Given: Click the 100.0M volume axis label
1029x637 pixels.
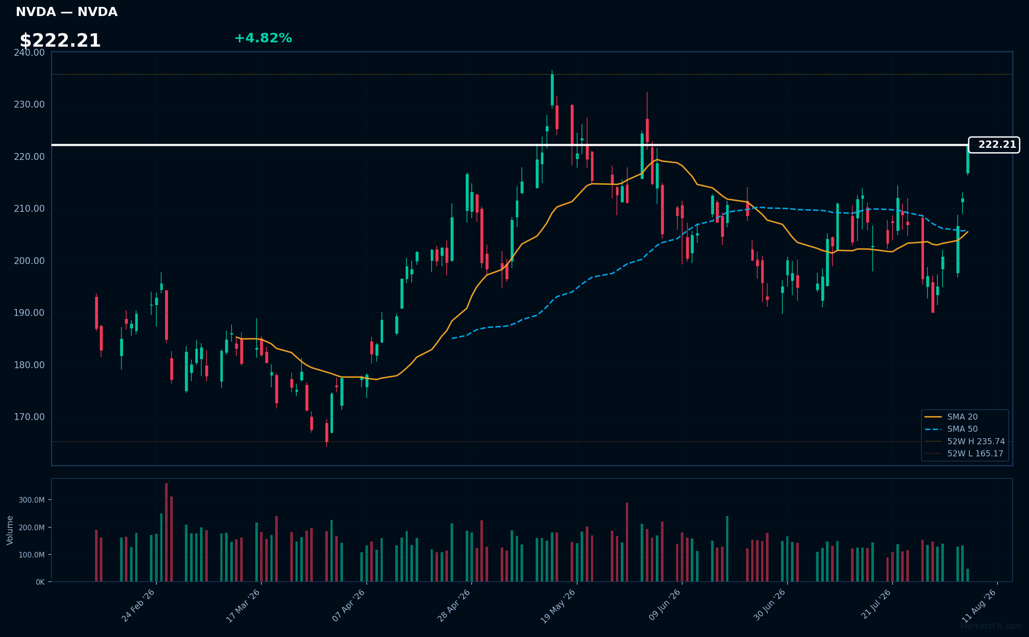Looking at the screenshot, I should 32,555.
